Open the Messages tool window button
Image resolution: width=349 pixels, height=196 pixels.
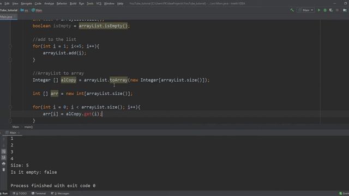click(60, 194)
